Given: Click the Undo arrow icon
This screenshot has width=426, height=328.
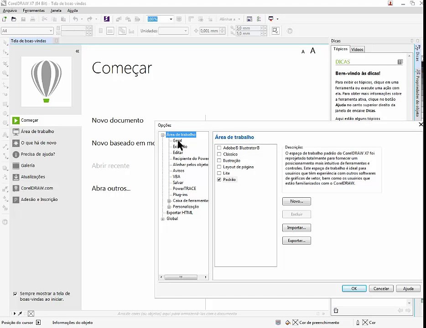Looking at the screenshot, I should click(75, 19).
